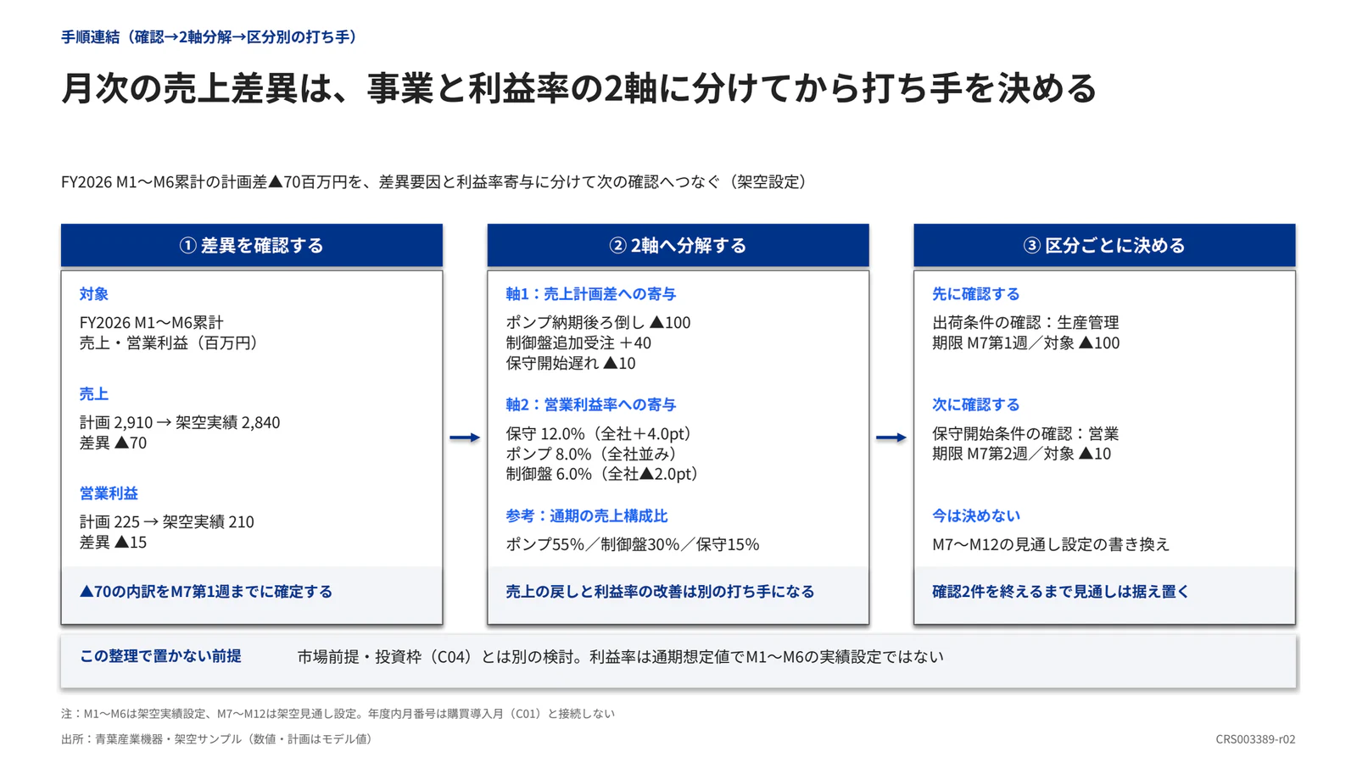Click the text 売上・営業利益（百万円）
Screen dimensions: 1357x763
point(172,343)
